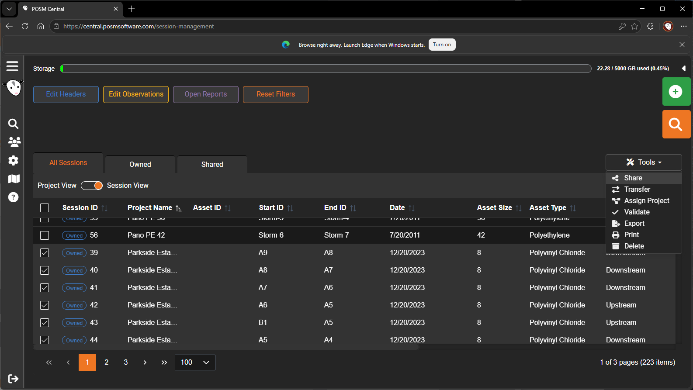Choose Print from Tools menu
Image resolution: width=693 pixels, height=390 pixels.
click(x=644, y=235)
